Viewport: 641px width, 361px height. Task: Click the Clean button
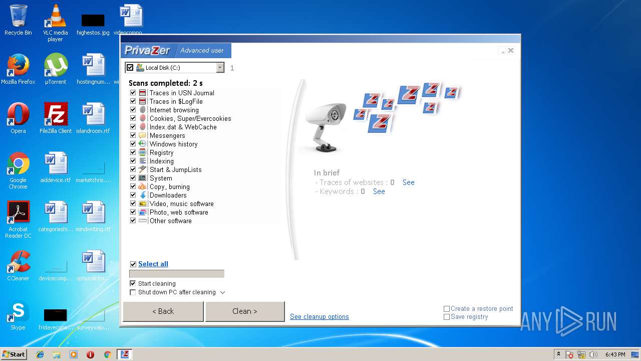tap(245, 311)
